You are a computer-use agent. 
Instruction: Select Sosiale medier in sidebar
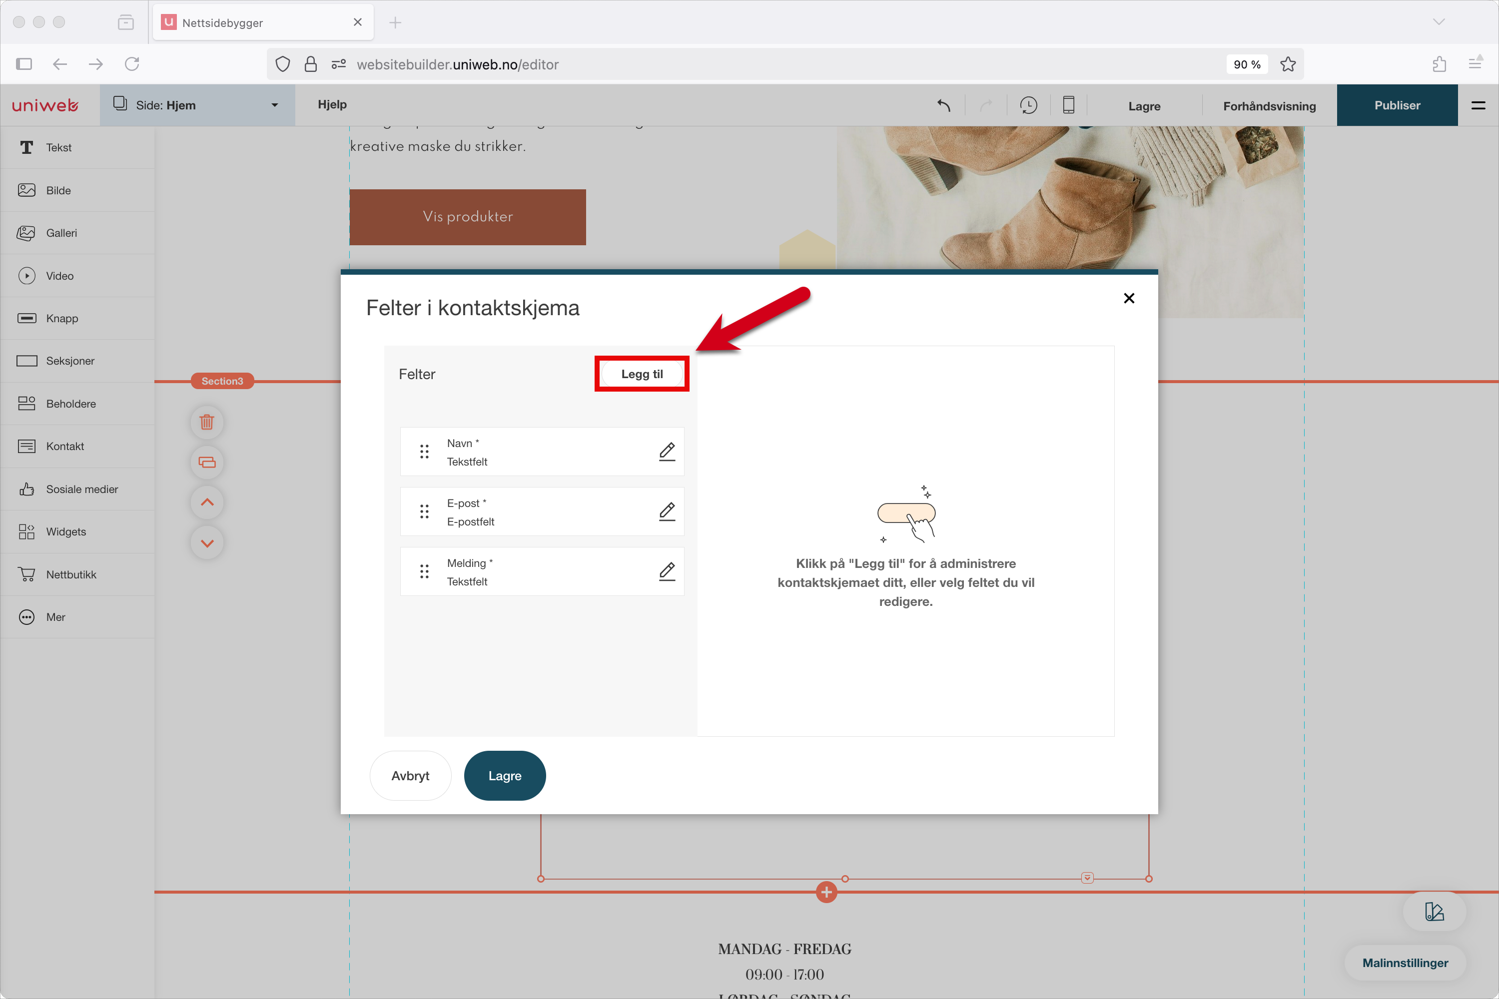[x=77, y=489]
